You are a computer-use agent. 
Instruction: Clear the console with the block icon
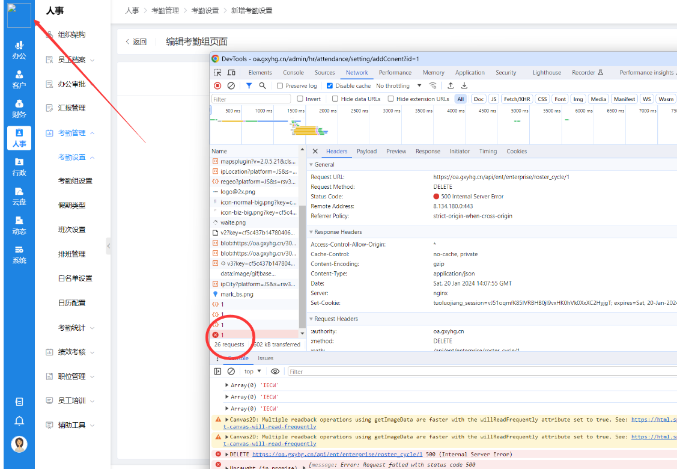coord(231,372)
